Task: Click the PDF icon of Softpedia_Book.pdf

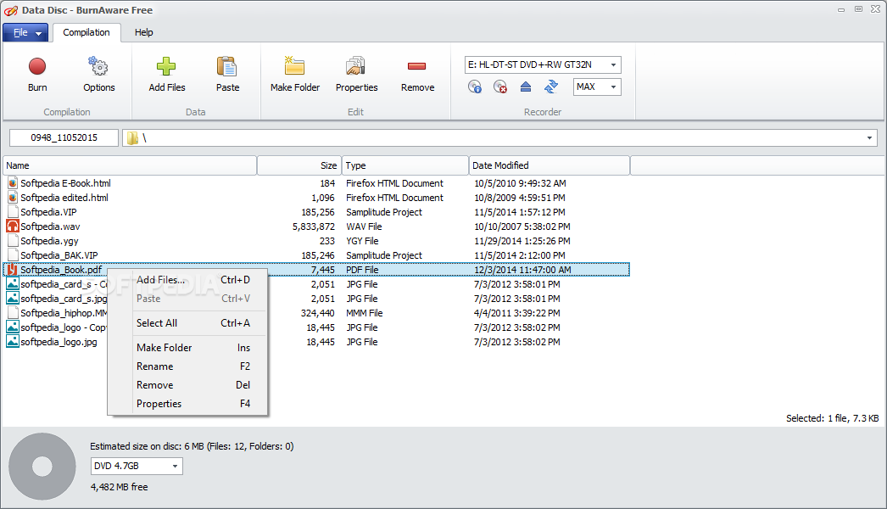Action: click(13, 270)
